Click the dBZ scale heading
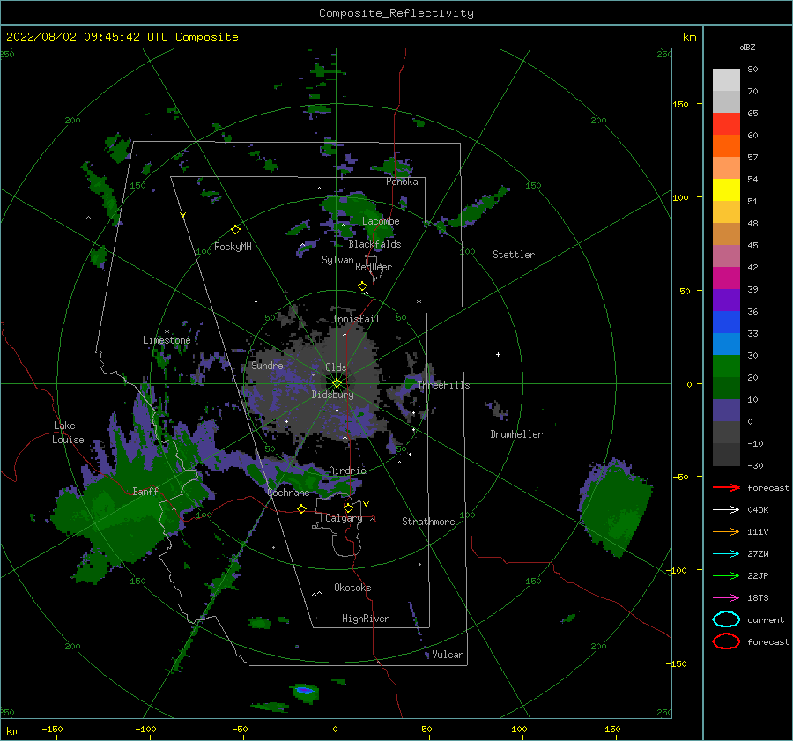Screen dimensions: 793x741 coord(747,47)
